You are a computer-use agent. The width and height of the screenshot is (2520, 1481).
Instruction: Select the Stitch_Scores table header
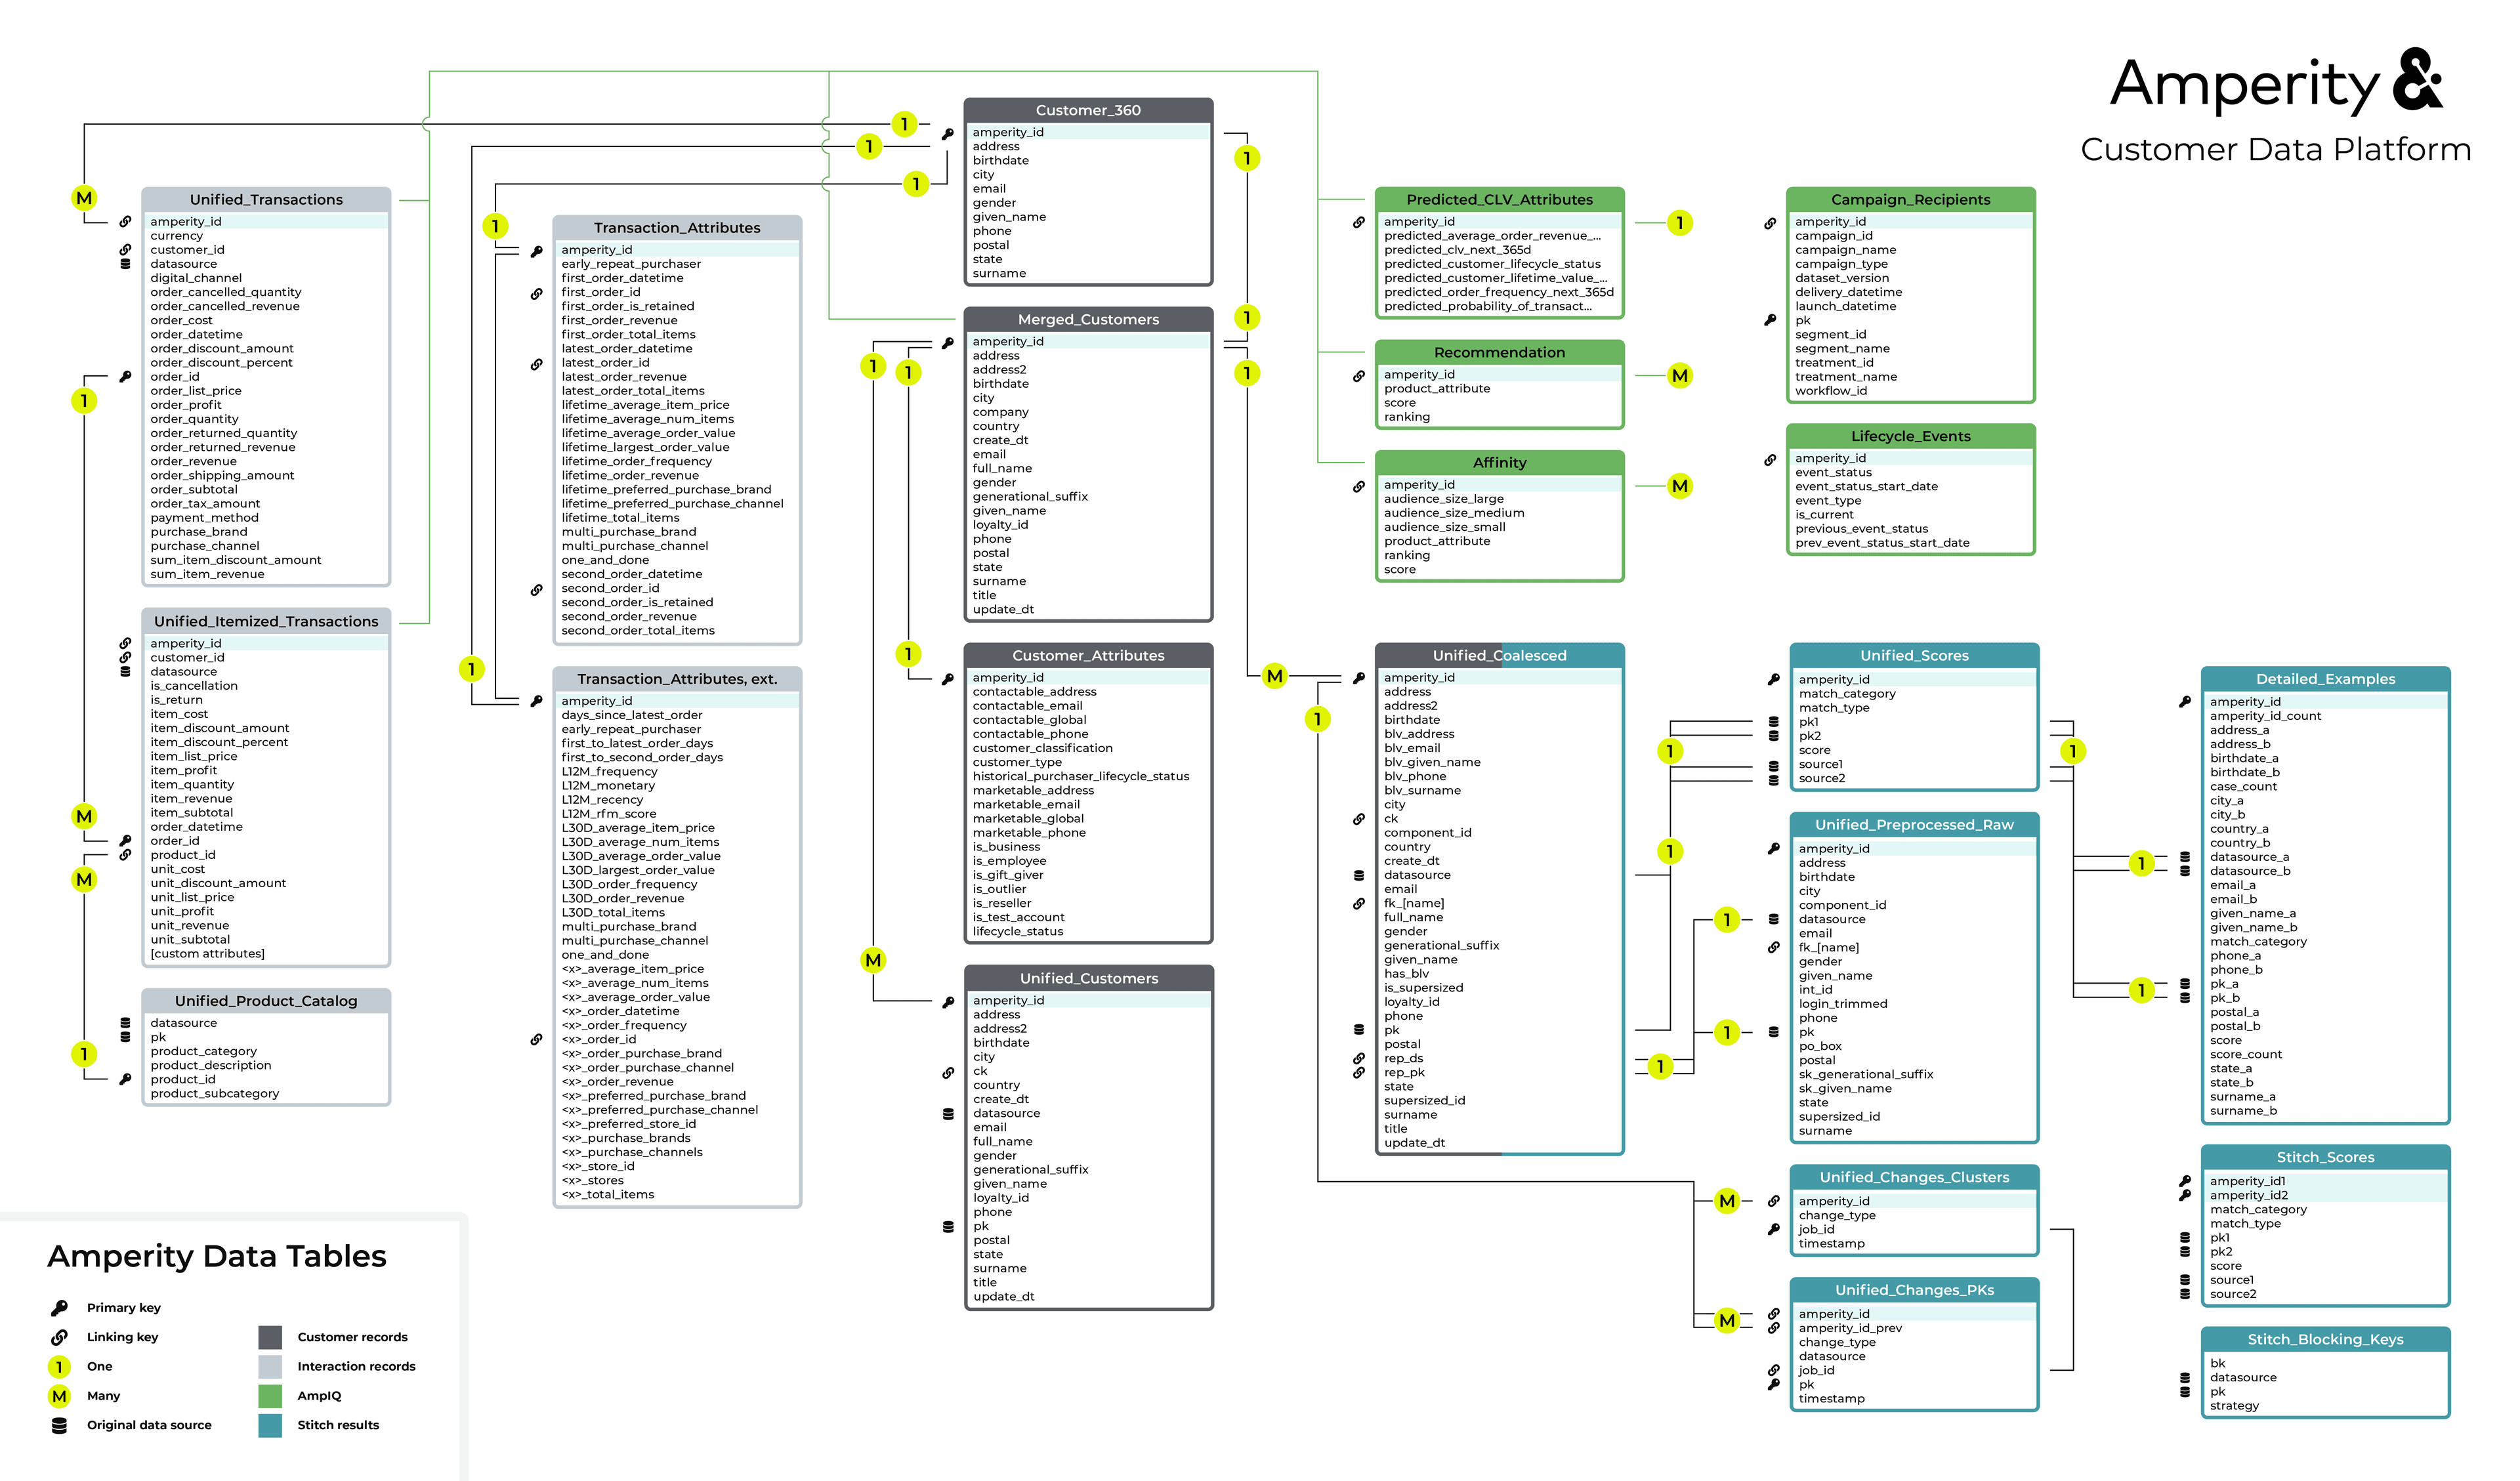click(2325, 1157)
